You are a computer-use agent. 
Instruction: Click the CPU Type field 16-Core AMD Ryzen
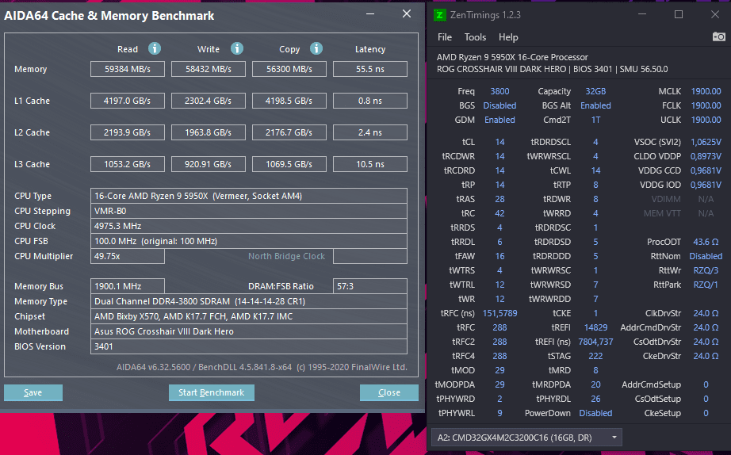point(248,196)
